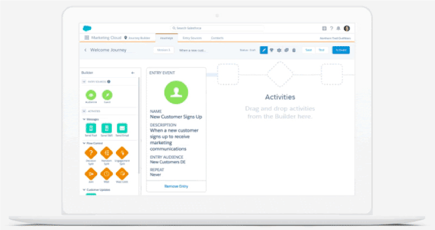The width and height of the screenshot is (435, 230).
Task: Click the Test button
Action: pos(321,50)
